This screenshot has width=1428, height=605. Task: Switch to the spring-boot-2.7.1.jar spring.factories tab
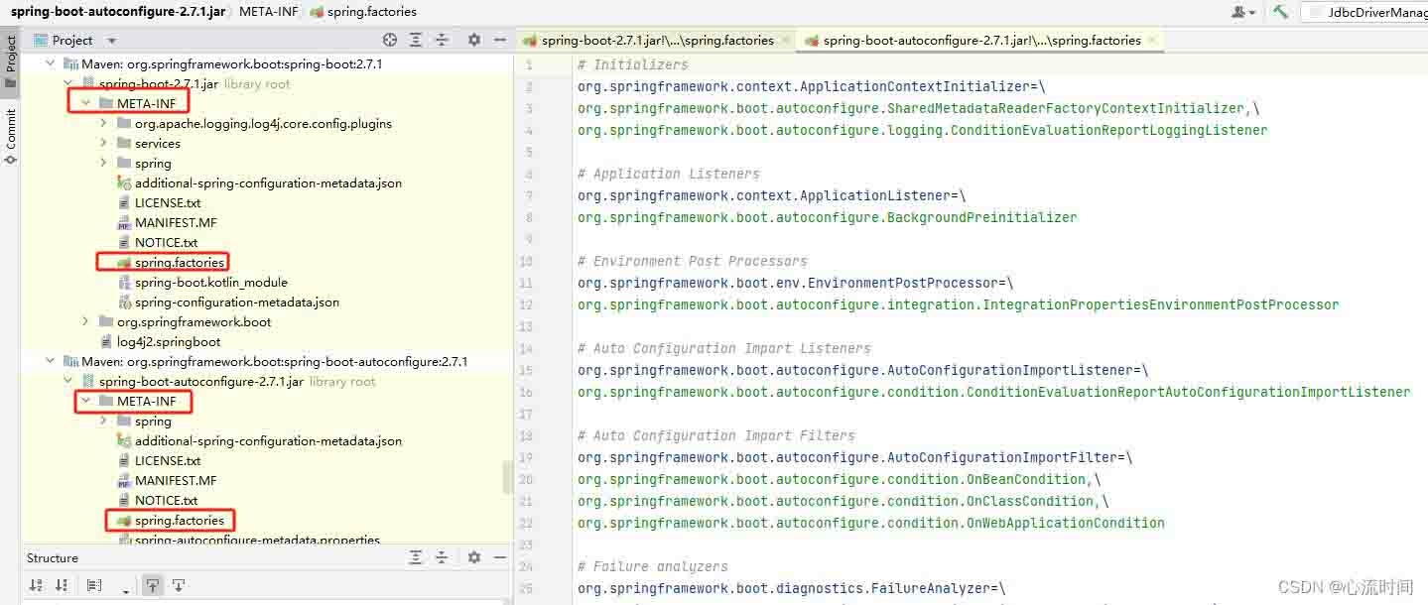pos(654,41)
